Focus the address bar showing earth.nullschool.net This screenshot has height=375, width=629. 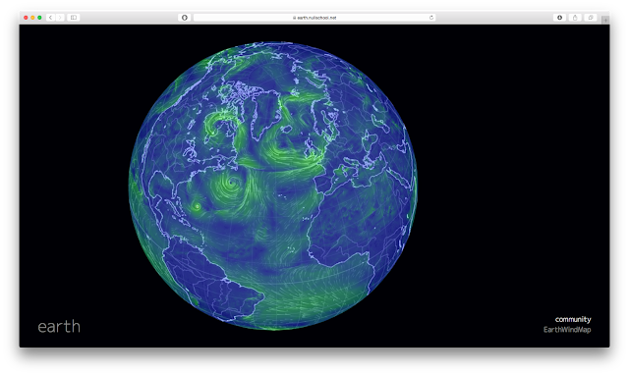[x=314, y=18]
